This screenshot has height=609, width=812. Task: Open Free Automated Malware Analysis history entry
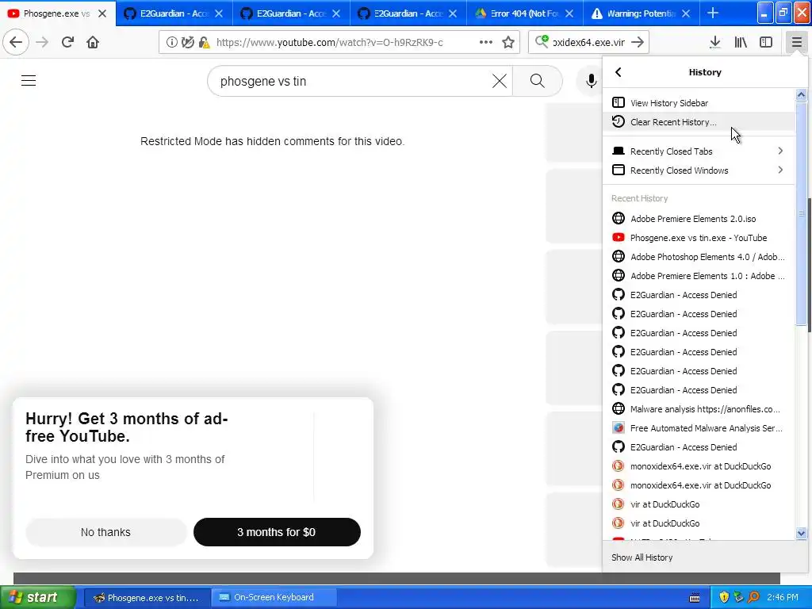click(698, 428)
